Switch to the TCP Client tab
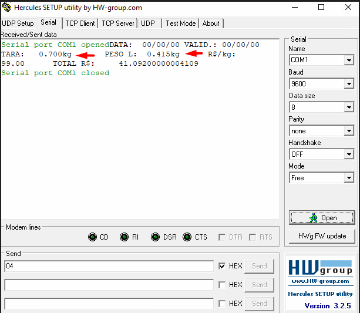Screen dimensions: 360x313 pos(80,23)
